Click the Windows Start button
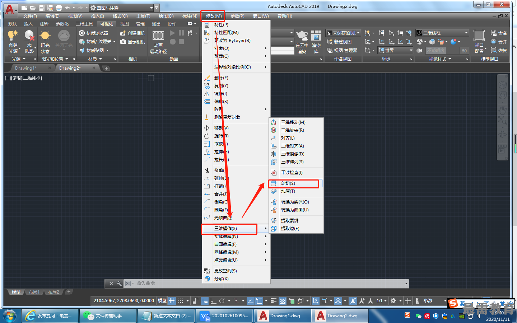This screenshot has height=323, width=517. [10, 316]
